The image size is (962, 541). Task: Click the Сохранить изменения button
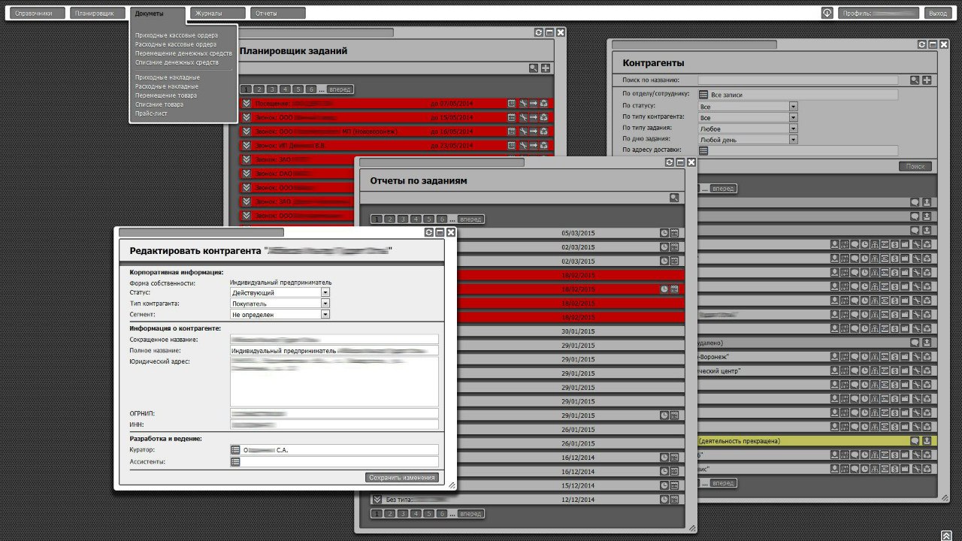[x=402, y=478]
